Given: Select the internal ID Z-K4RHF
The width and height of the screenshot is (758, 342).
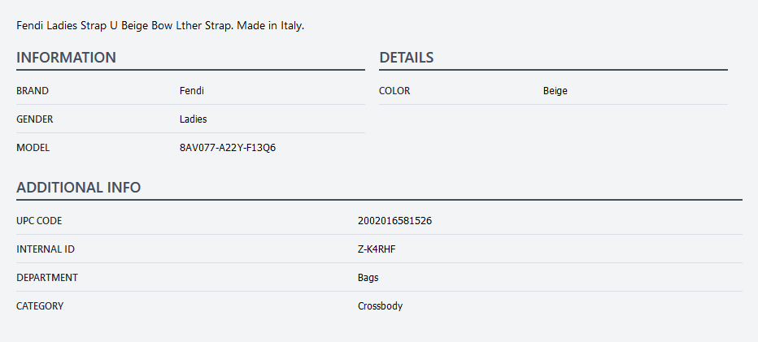Looking at the screenshot, I should [377, 249].
